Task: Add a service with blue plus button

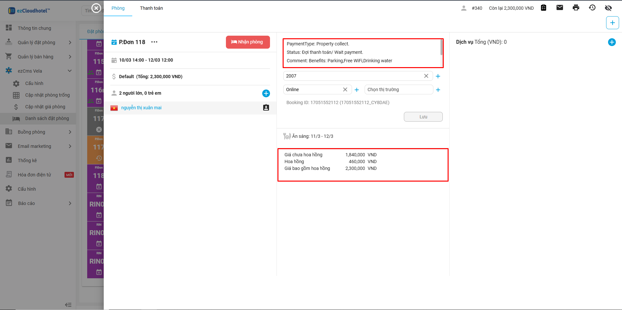Action: pyautogui.click(x=612, y=42)
